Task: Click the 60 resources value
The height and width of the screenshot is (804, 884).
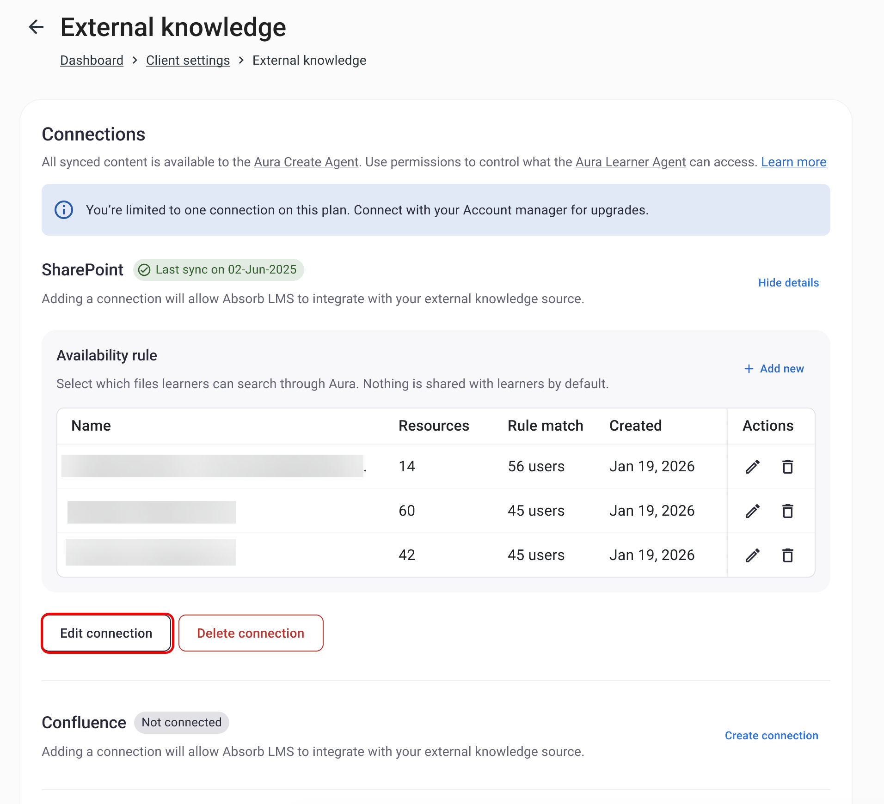Action: (x=407, y=511)
